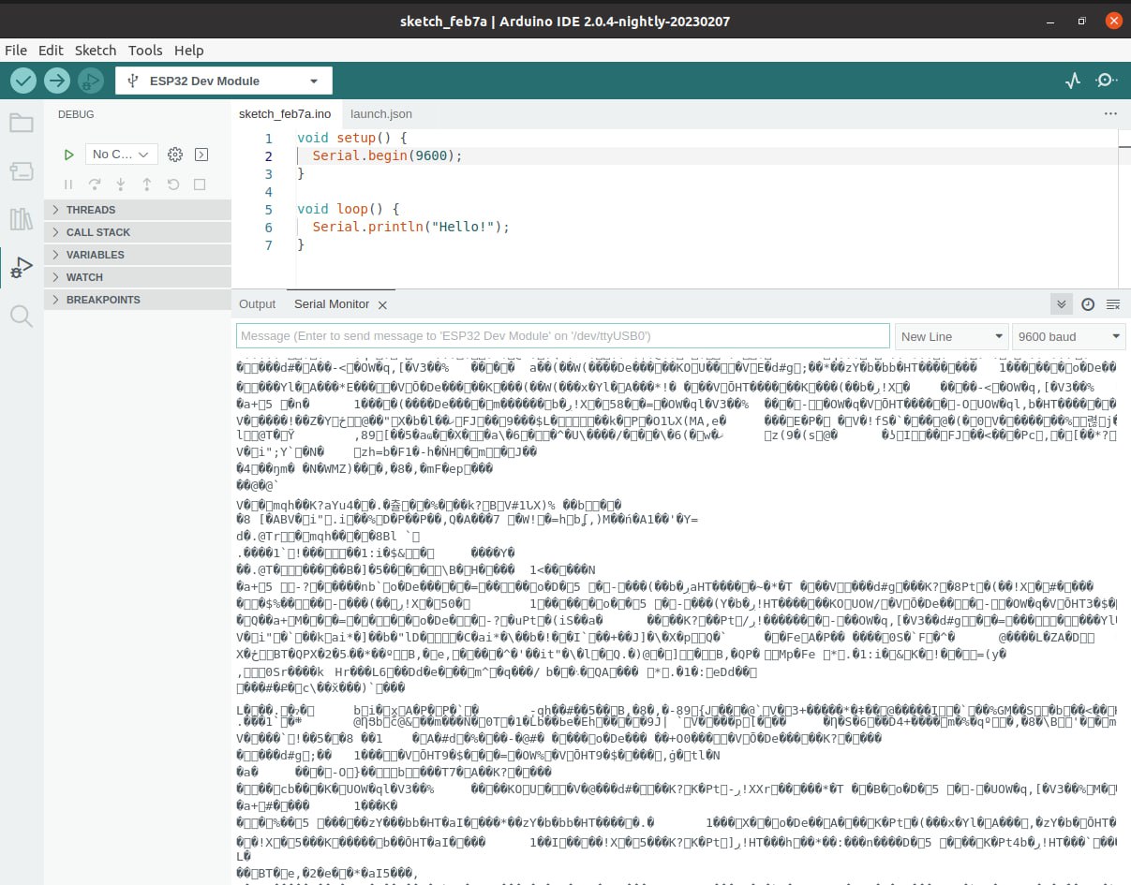Open the File menu
Viewport: 1131px width, 885px height.
16,51
